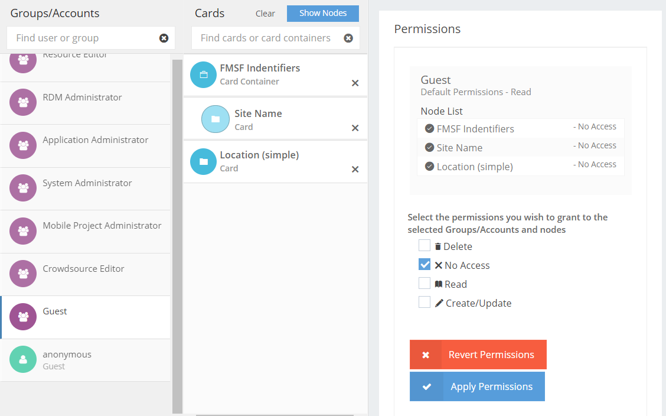Click the anonymous Guest user avatar icon

click(22, 360)
